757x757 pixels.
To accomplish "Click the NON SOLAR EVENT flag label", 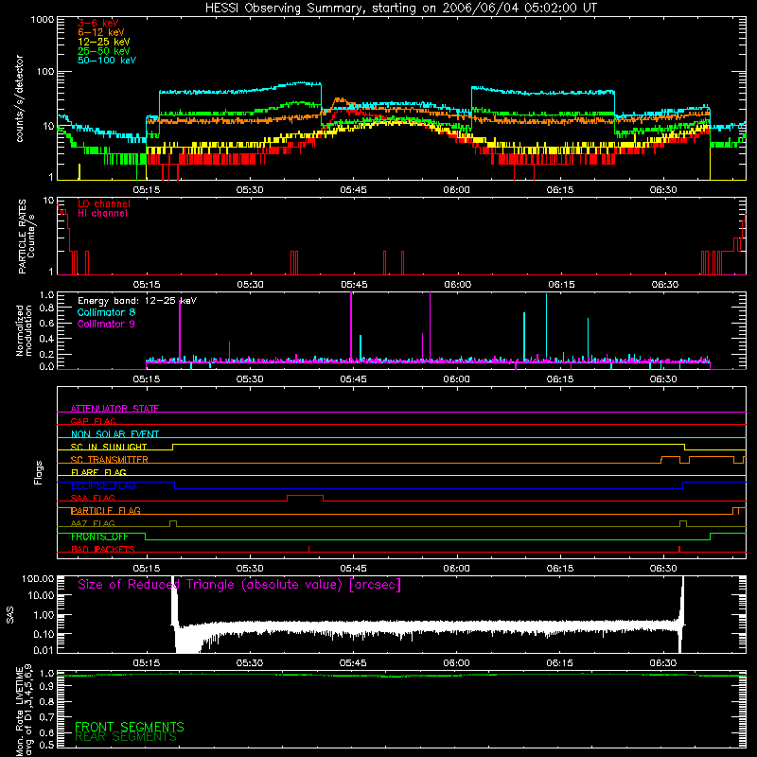I will click(x=114, y=434).
